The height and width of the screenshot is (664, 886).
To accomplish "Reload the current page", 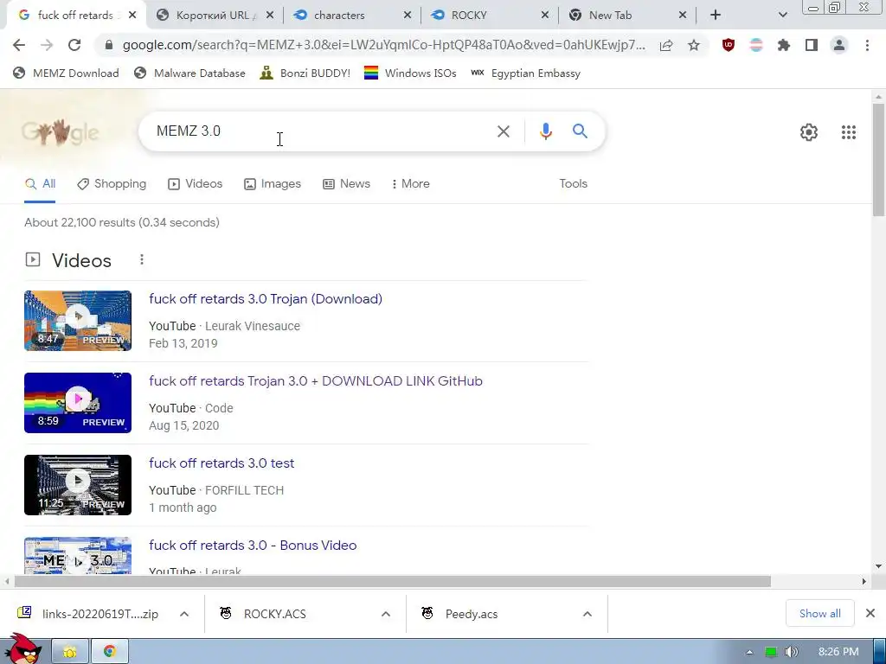I will pos(74,45).
